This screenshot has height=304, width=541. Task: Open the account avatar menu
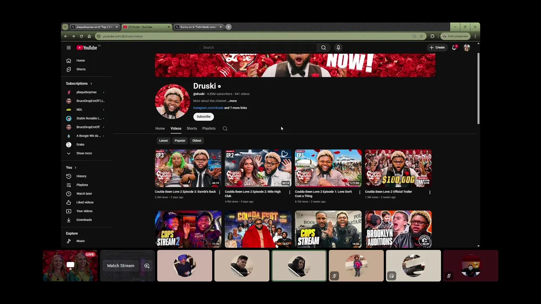click(x=467, y=48)
